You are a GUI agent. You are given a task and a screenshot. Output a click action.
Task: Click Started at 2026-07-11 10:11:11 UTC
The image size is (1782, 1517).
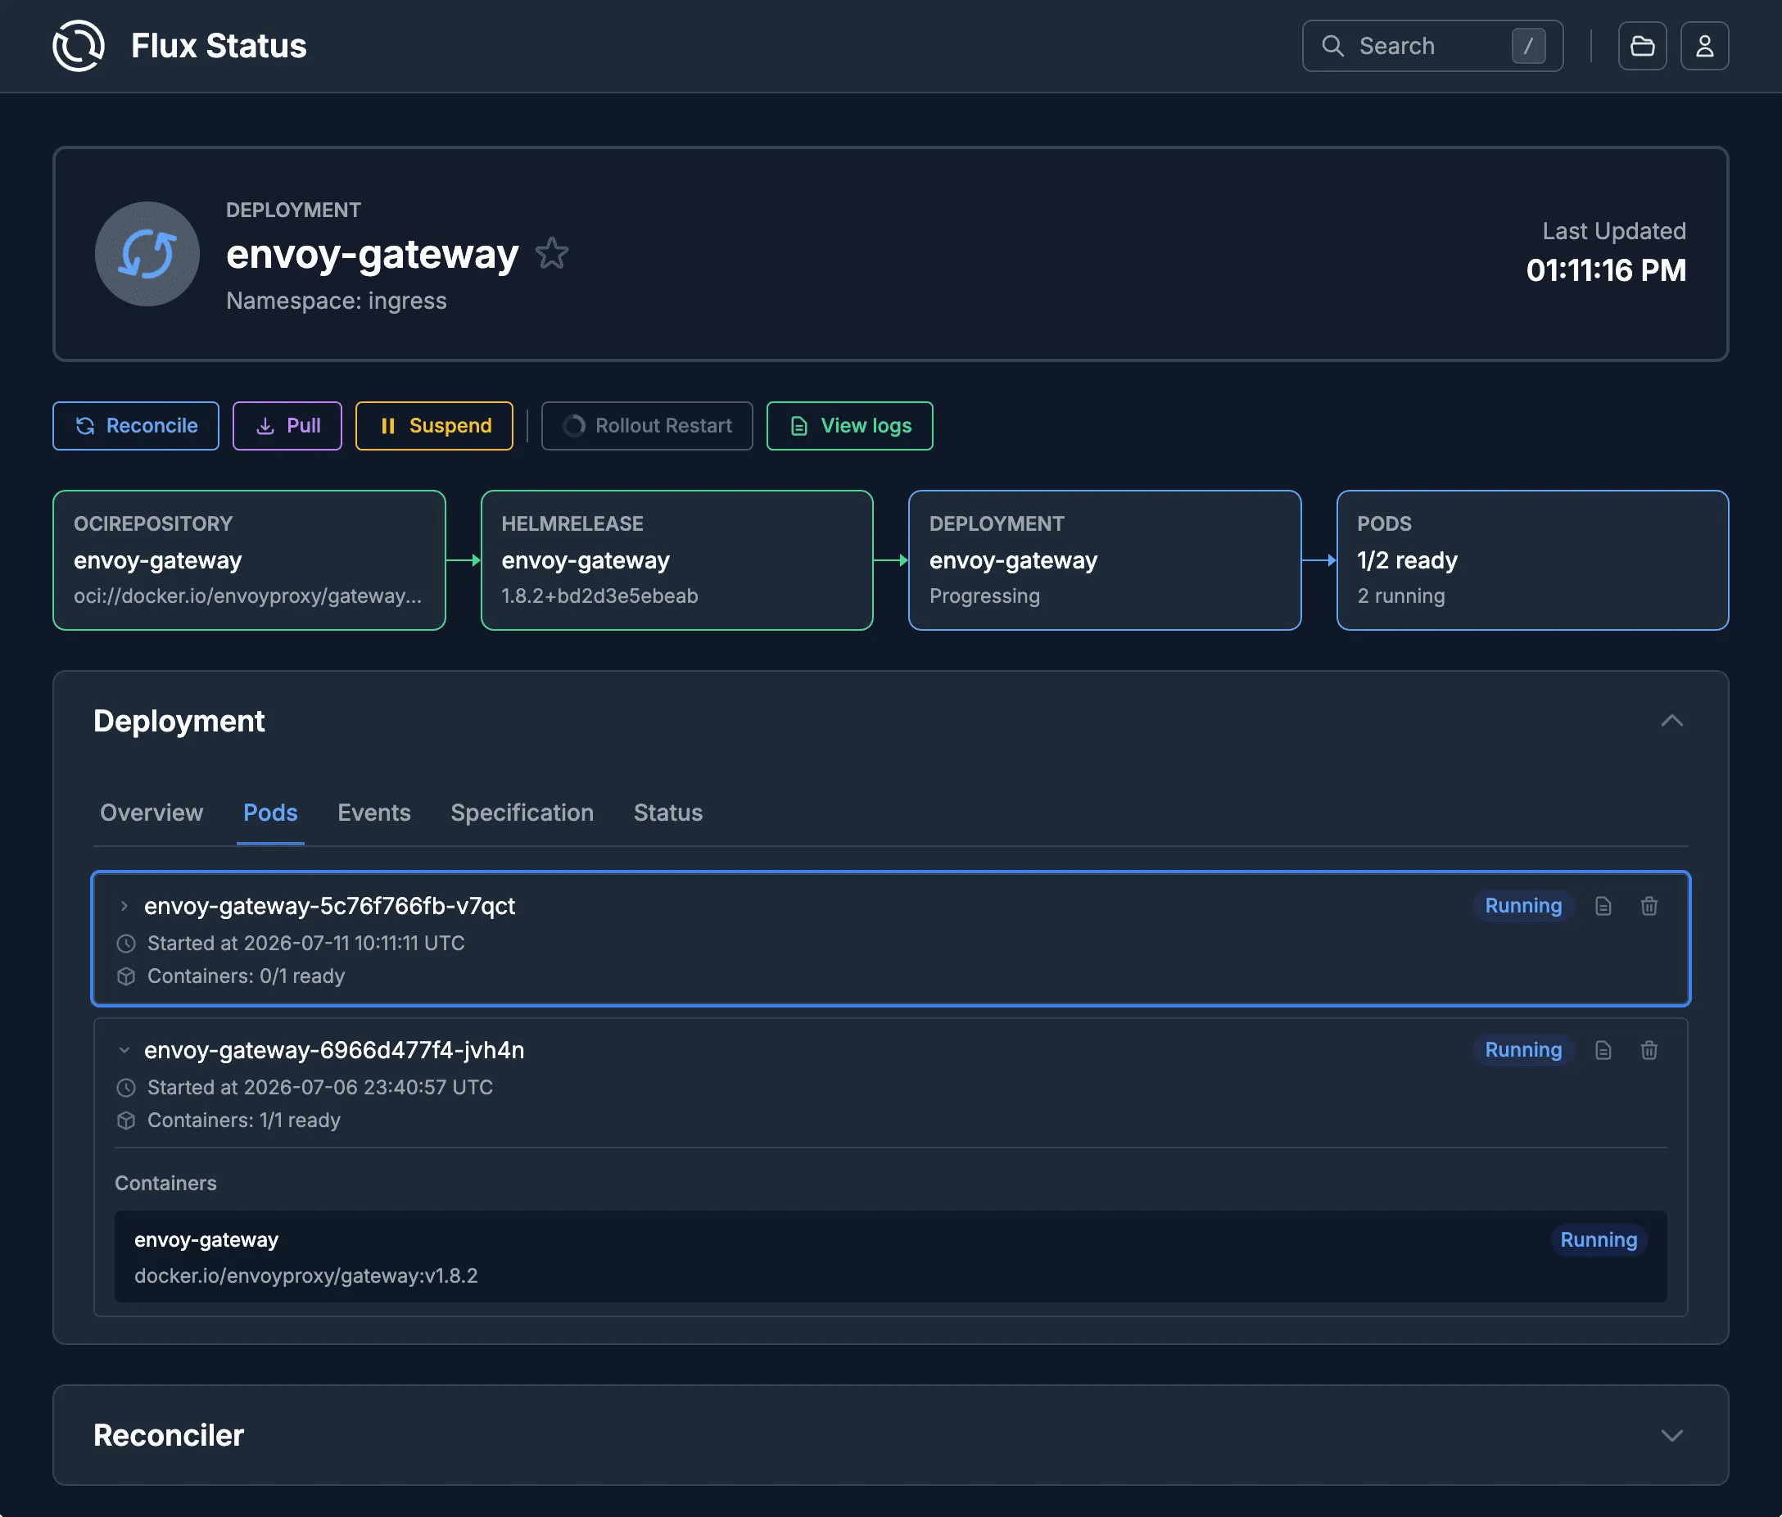pos(305,944)
